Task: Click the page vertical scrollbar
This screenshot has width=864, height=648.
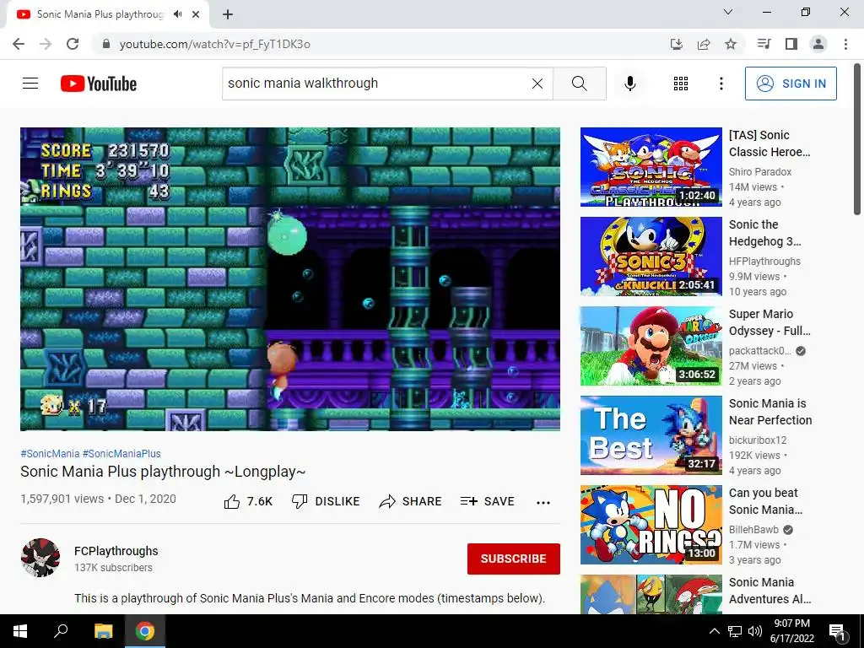Action: tap(857, 139)
